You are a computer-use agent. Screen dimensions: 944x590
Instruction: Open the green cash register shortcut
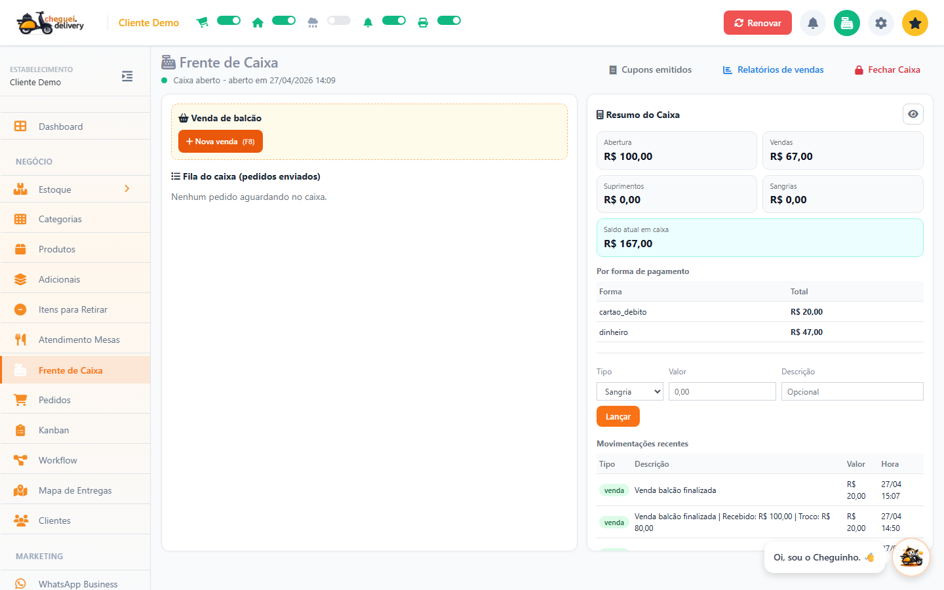pyautogui.click(x=847, y=23)
